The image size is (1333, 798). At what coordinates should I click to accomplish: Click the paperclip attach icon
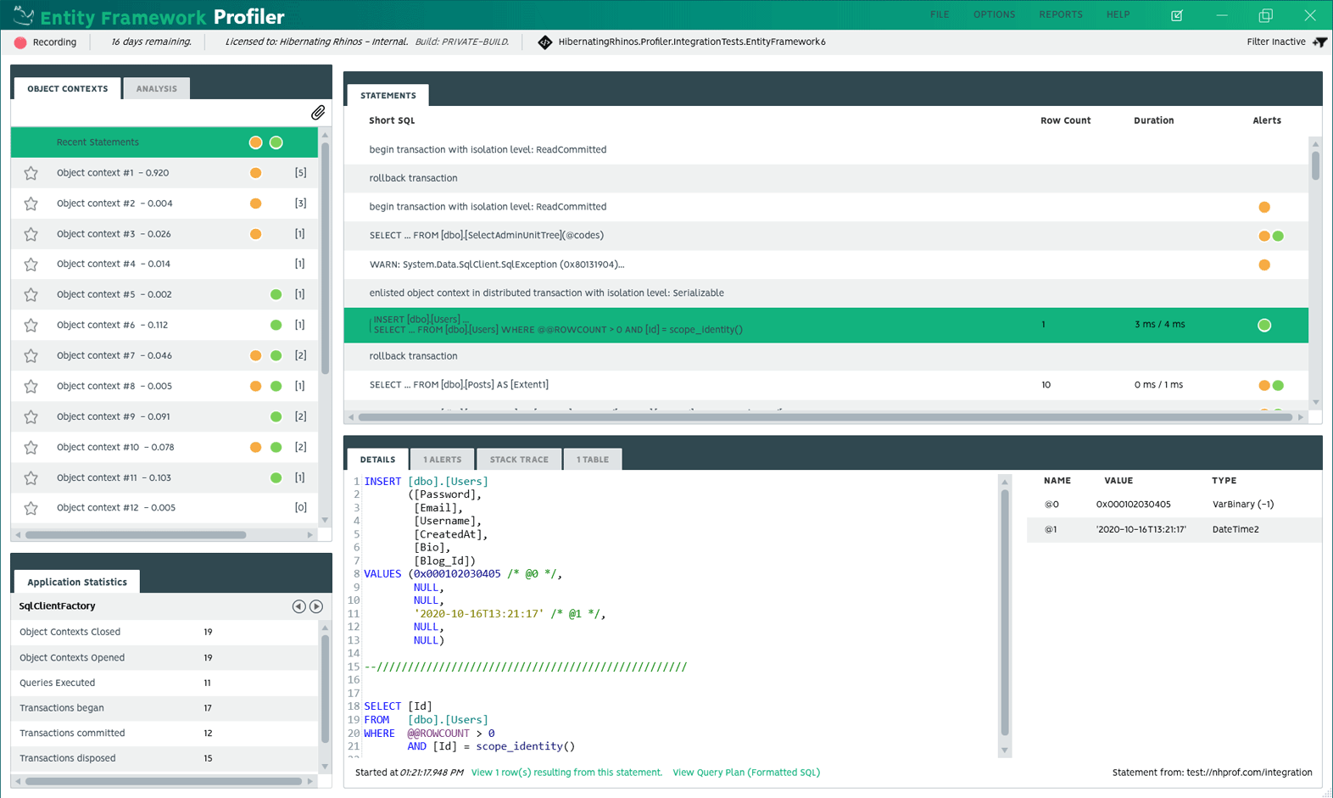pos(318,113)
